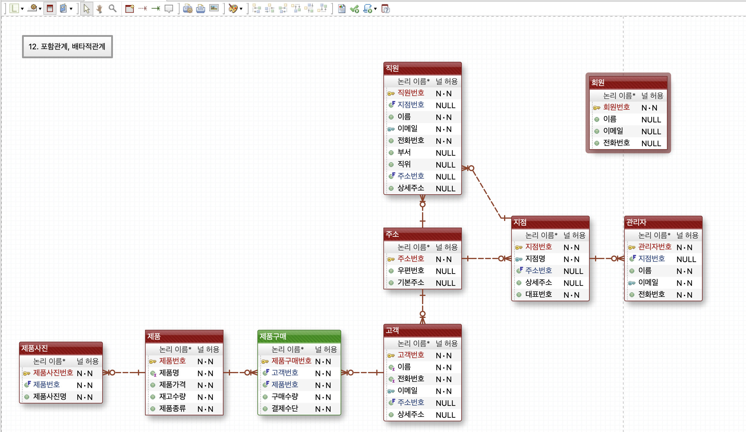
Task: Open the grid display options icon
Action: tap(14, 9)
